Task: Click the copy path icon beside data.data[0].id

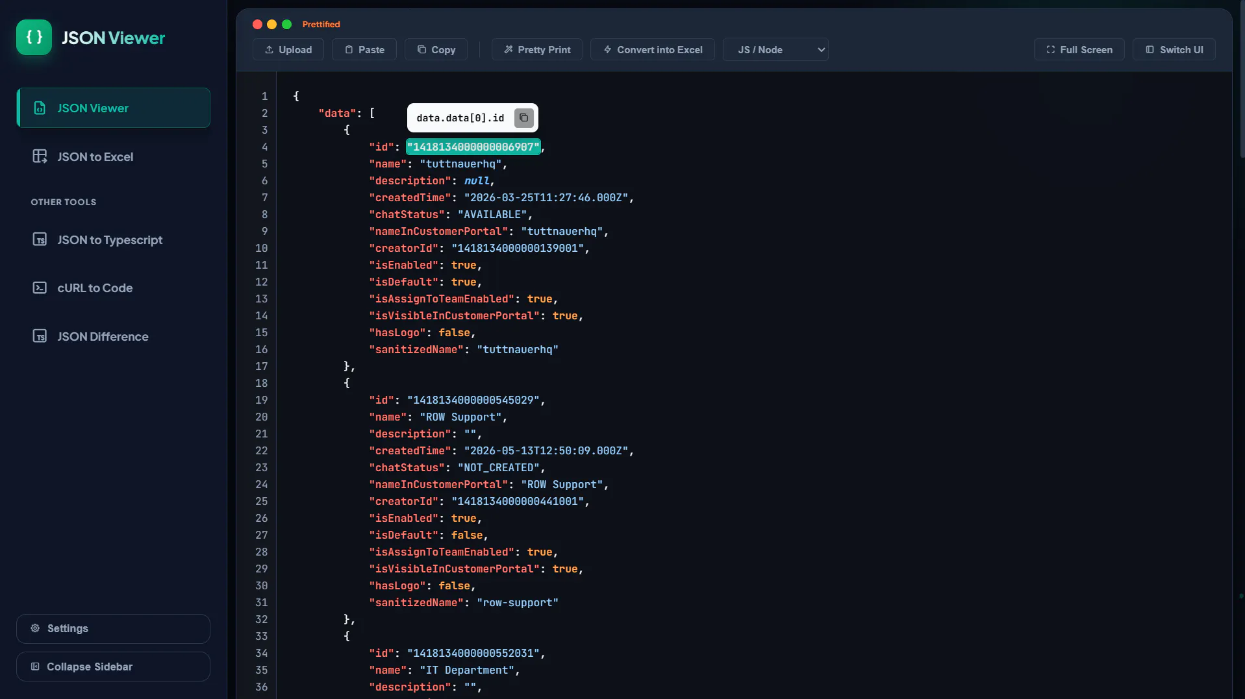Action: [x=524, y=118]
